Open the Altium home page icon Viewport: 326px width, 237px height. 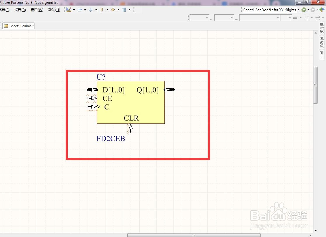tap(322, 10)
